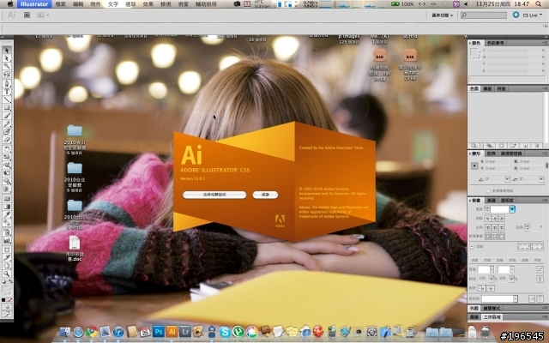Click Delete Swatch trash icon
549x343 pixels.
[x=537, y=145]
